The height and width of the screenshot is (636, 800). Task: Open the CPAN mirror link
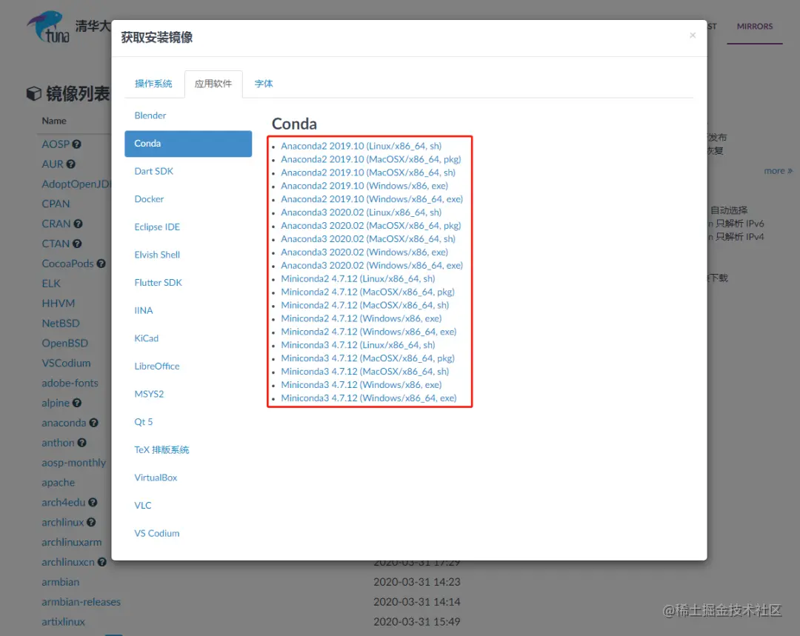(x=56, y=204)
